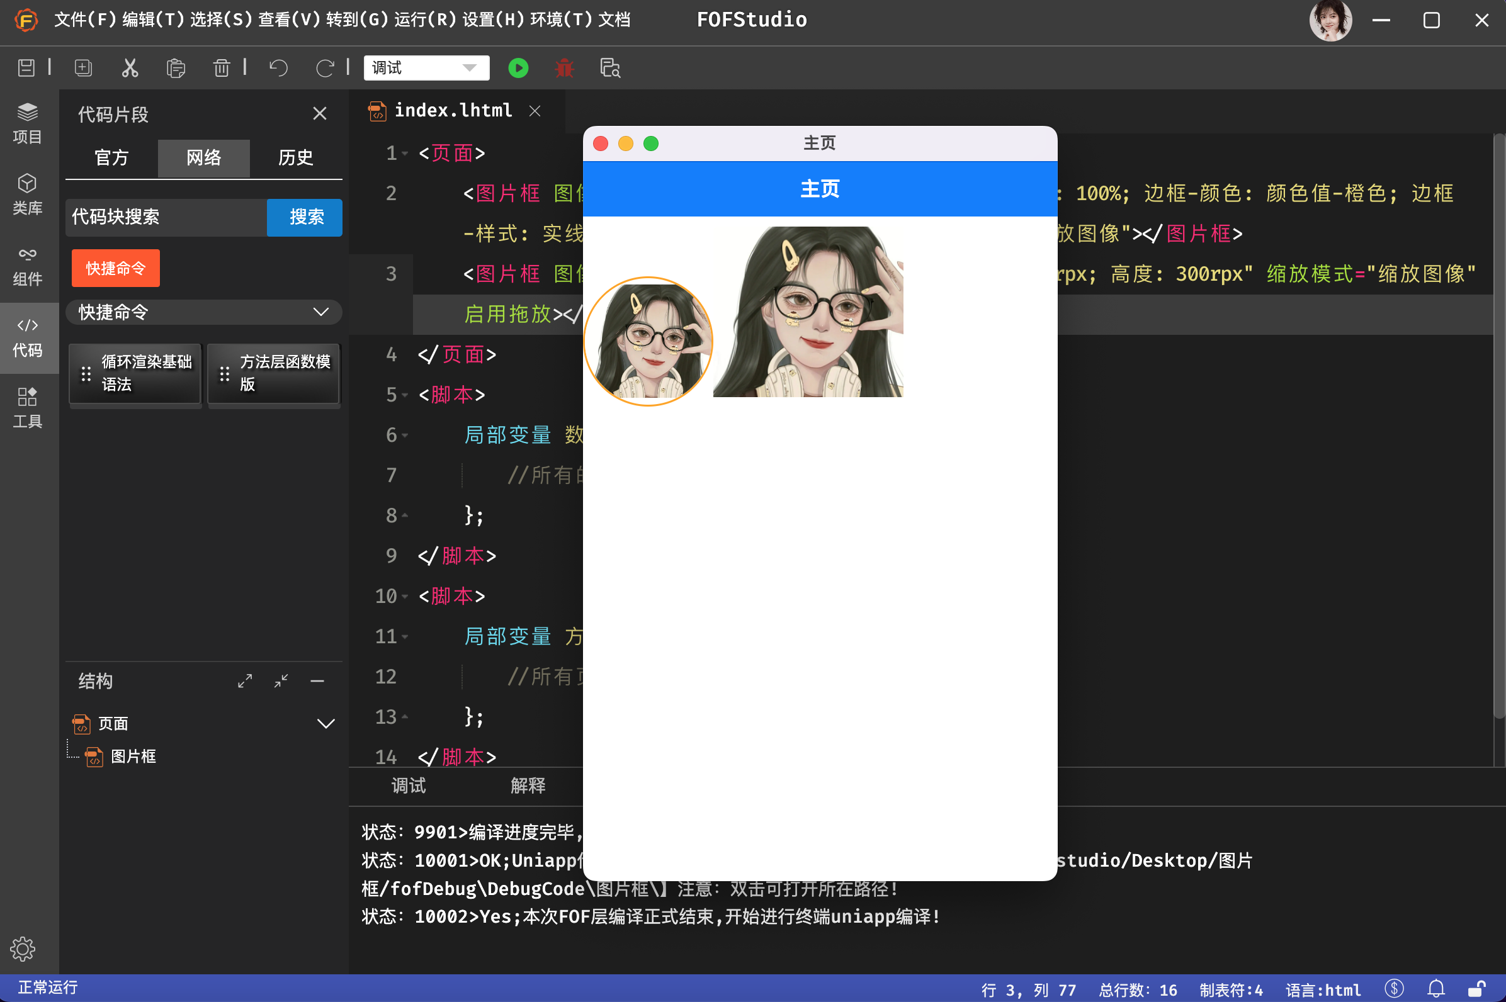The width and height of the screenshot is (1506, 1002).
Task: Open the 文件(F) menu
Action: pyautogui.click(x=85, y=20)
